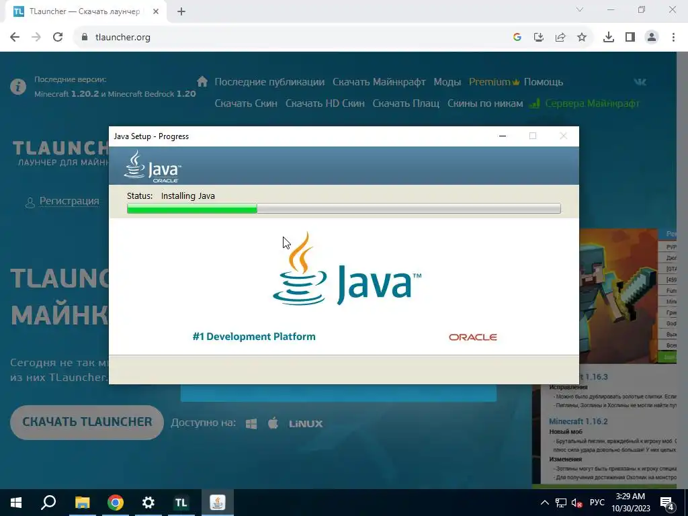Image resolution: width=688 pixels, height=516 pixels.
Task: Click the ORACLE logo in Java Setup
Action: 472,337
